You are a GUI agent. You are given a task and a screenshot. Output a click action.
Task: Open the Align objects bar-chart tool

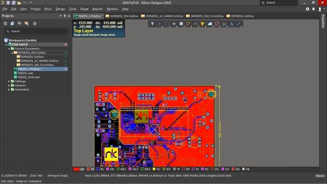point(174,24)
